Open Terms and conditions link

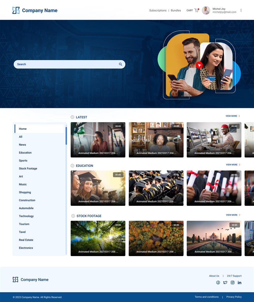[x=207, y=297]
